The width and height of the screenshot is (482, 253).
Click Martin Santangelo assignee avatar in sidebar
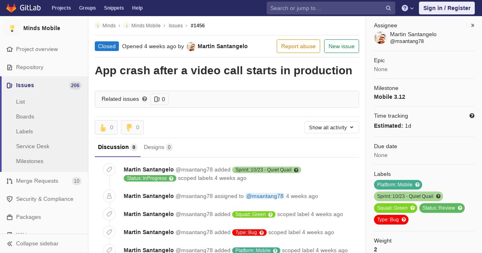[380, 38]
